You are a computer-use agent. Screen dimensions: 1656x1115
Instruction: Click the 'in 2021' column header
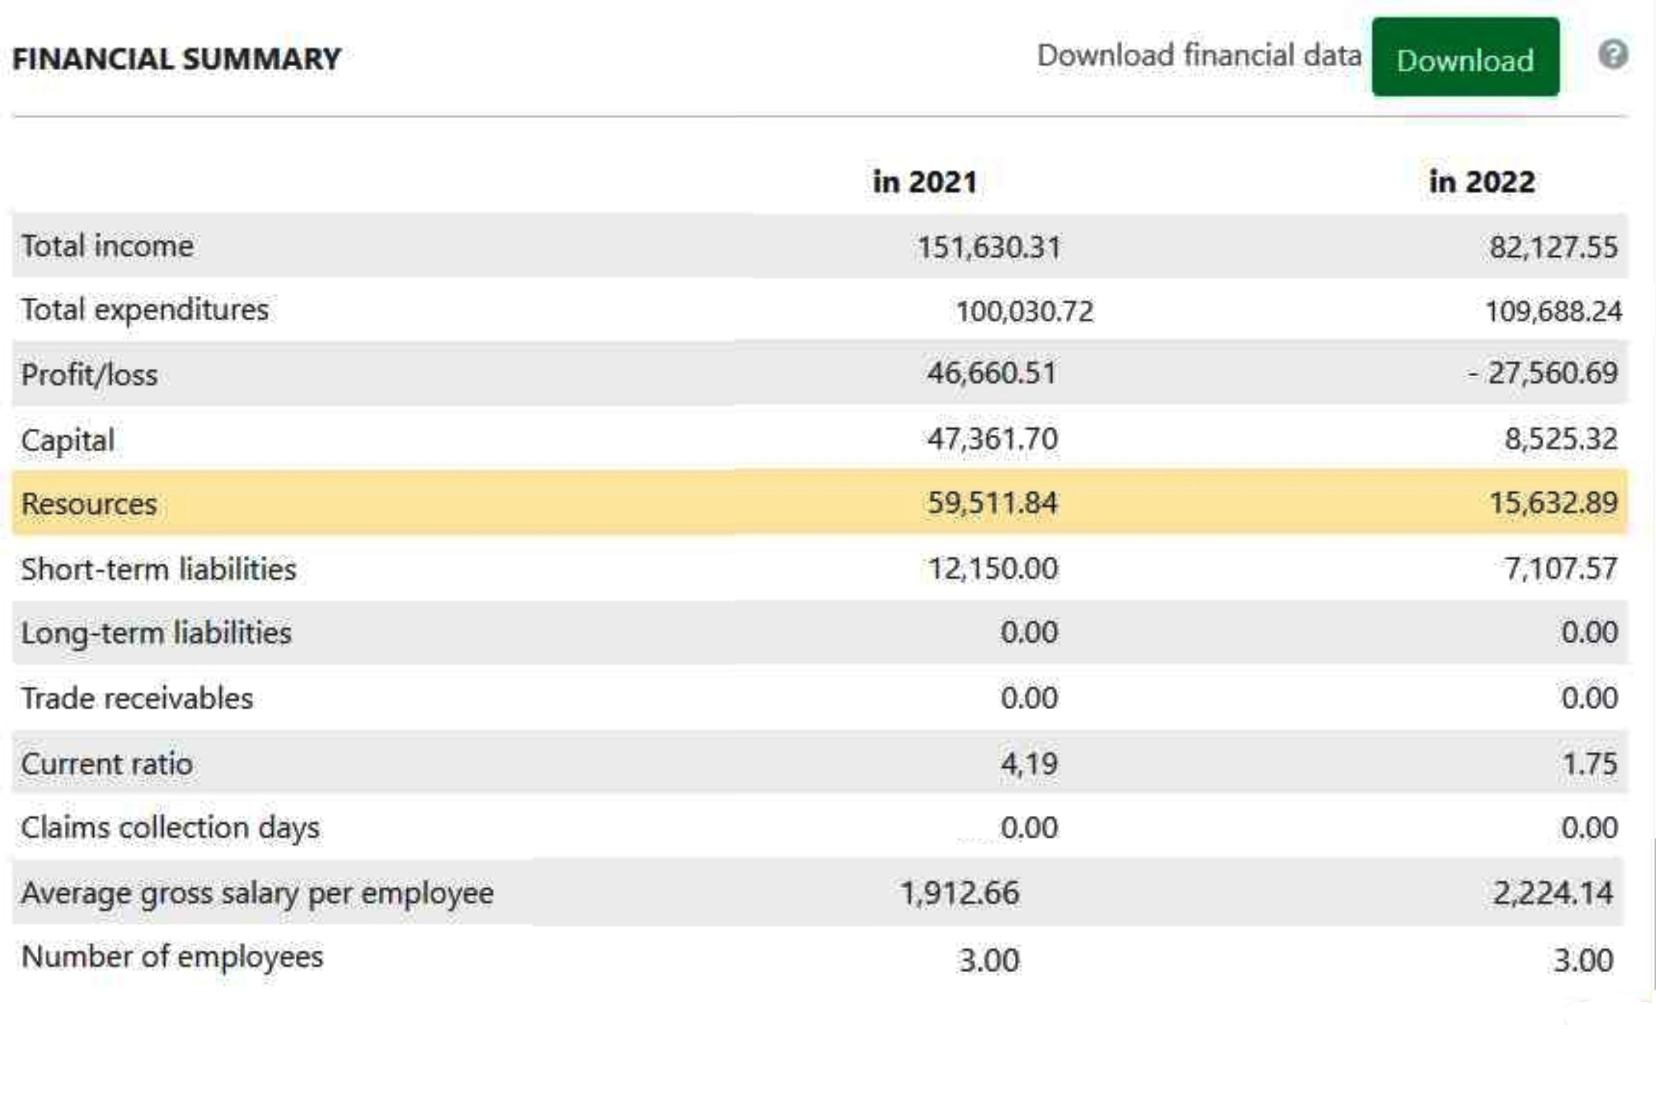click(x=925, y=181)
